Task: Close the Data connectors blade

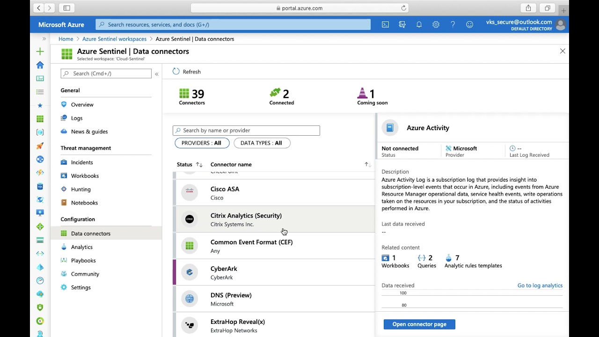Action: pos(562,51)
